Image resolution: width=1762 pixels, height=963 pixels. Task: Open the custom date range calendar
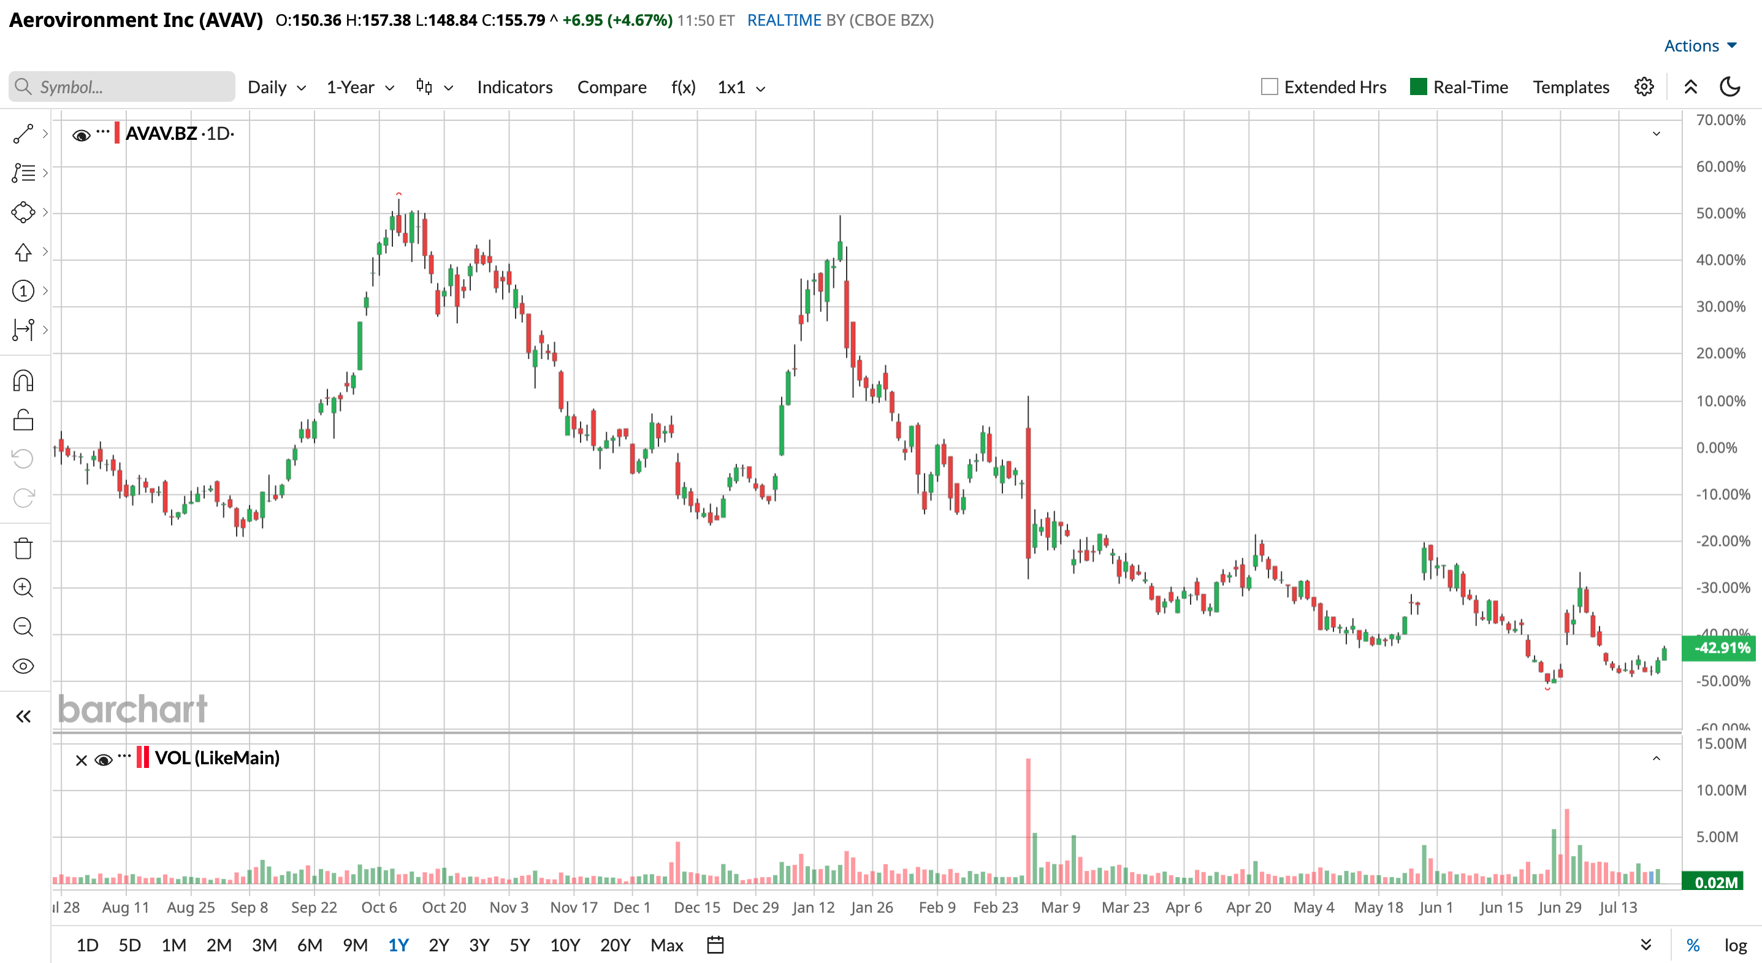pos(715,945)
